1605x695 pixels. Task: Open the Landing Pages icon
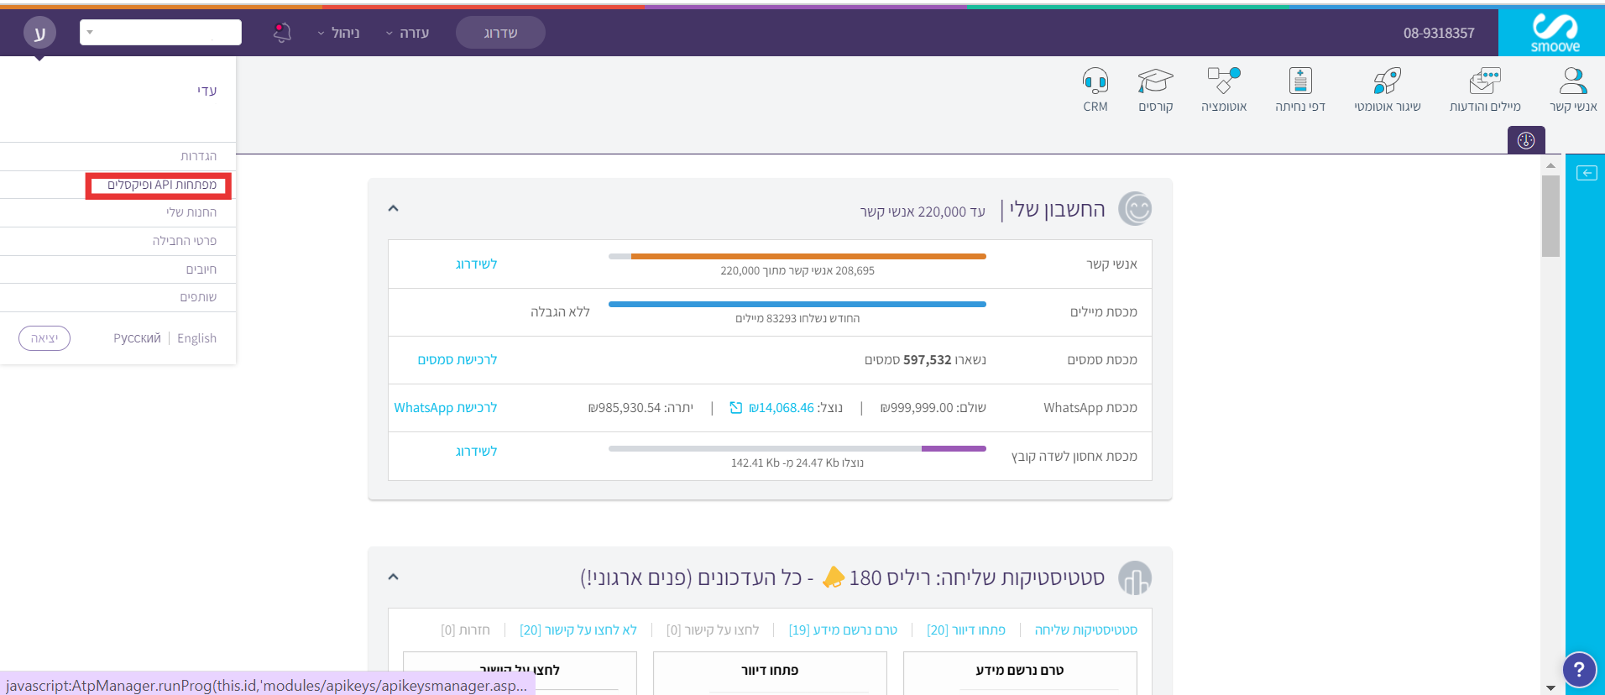(1299, 82)
